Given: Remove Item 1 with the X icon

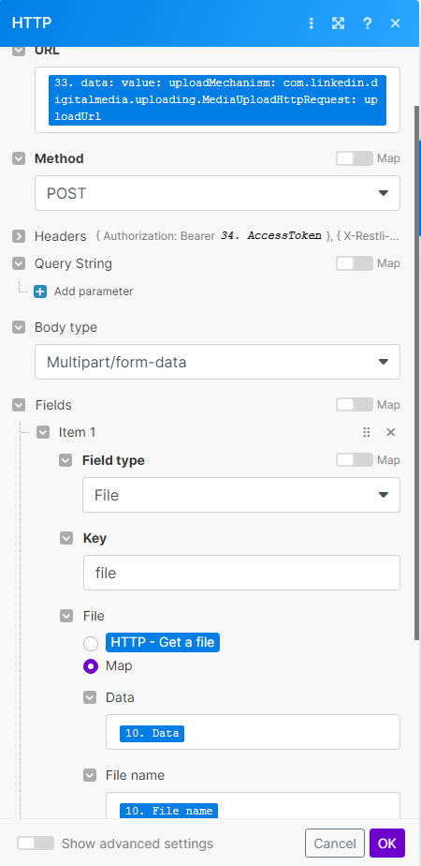Looking at the screenshot, I should [x=391, y=432].
